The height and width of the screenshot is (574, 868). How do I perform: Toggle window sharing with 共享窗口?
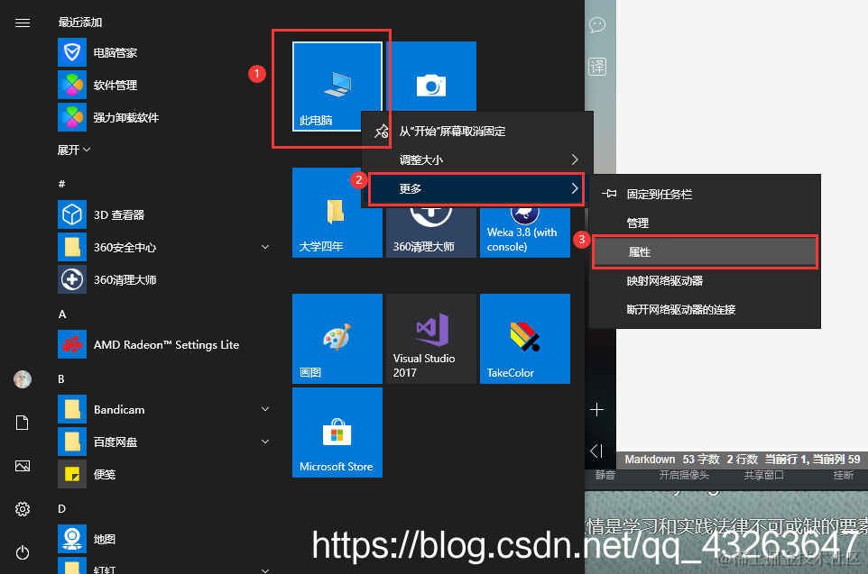763,475
